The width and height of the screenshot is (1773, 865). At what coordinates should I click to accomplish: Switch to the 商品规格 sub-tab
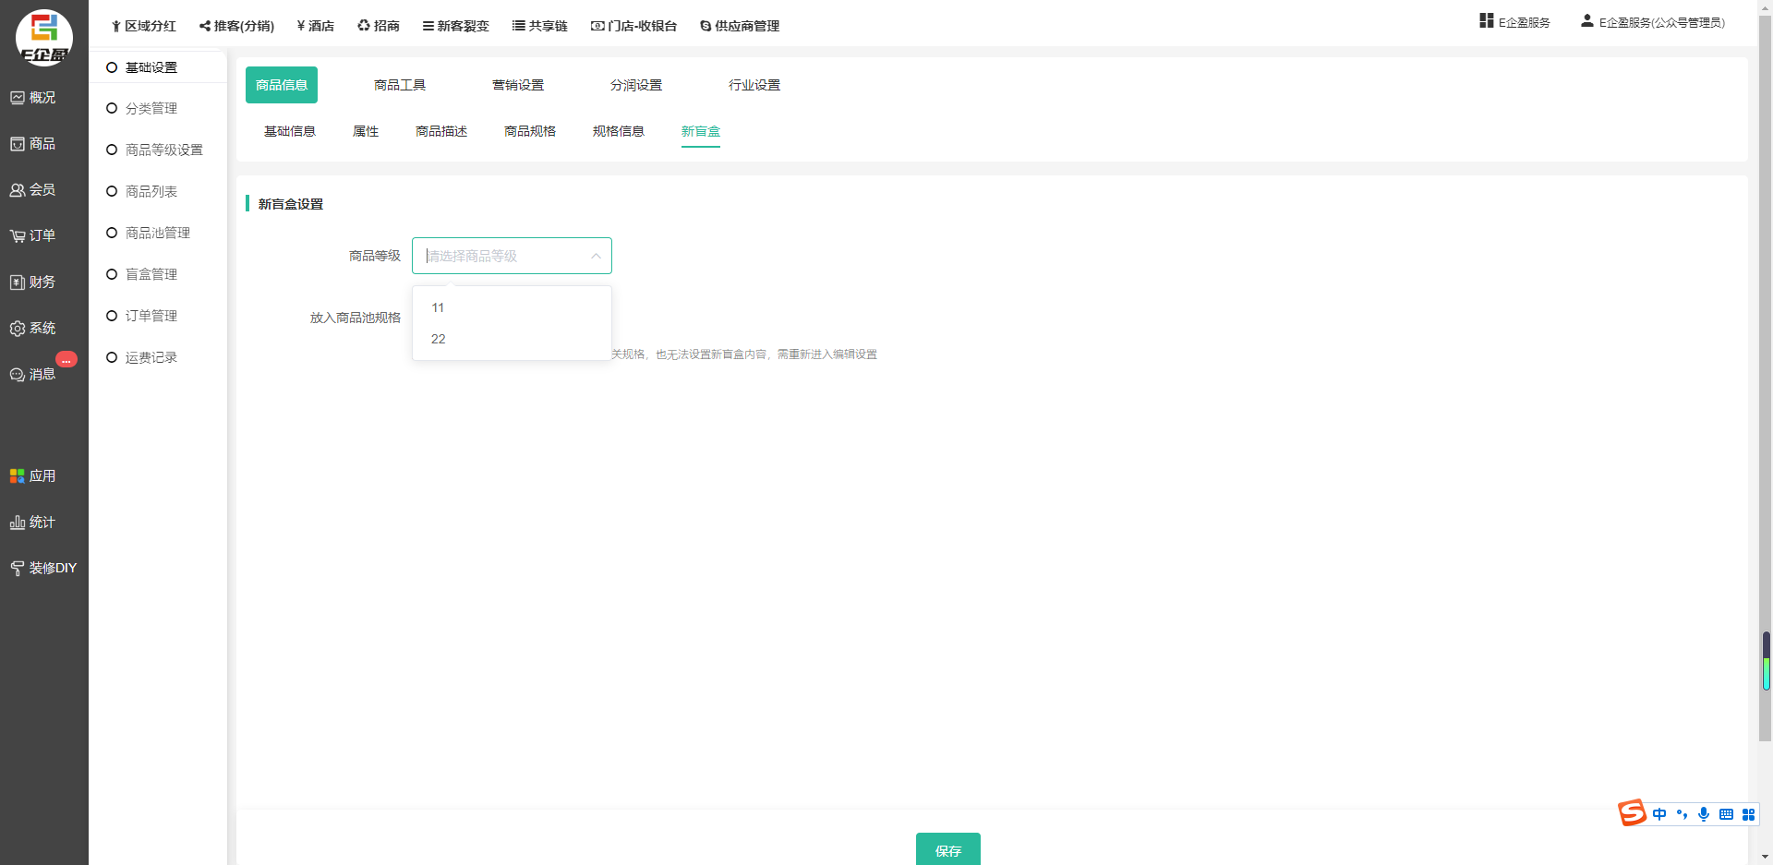530,131
